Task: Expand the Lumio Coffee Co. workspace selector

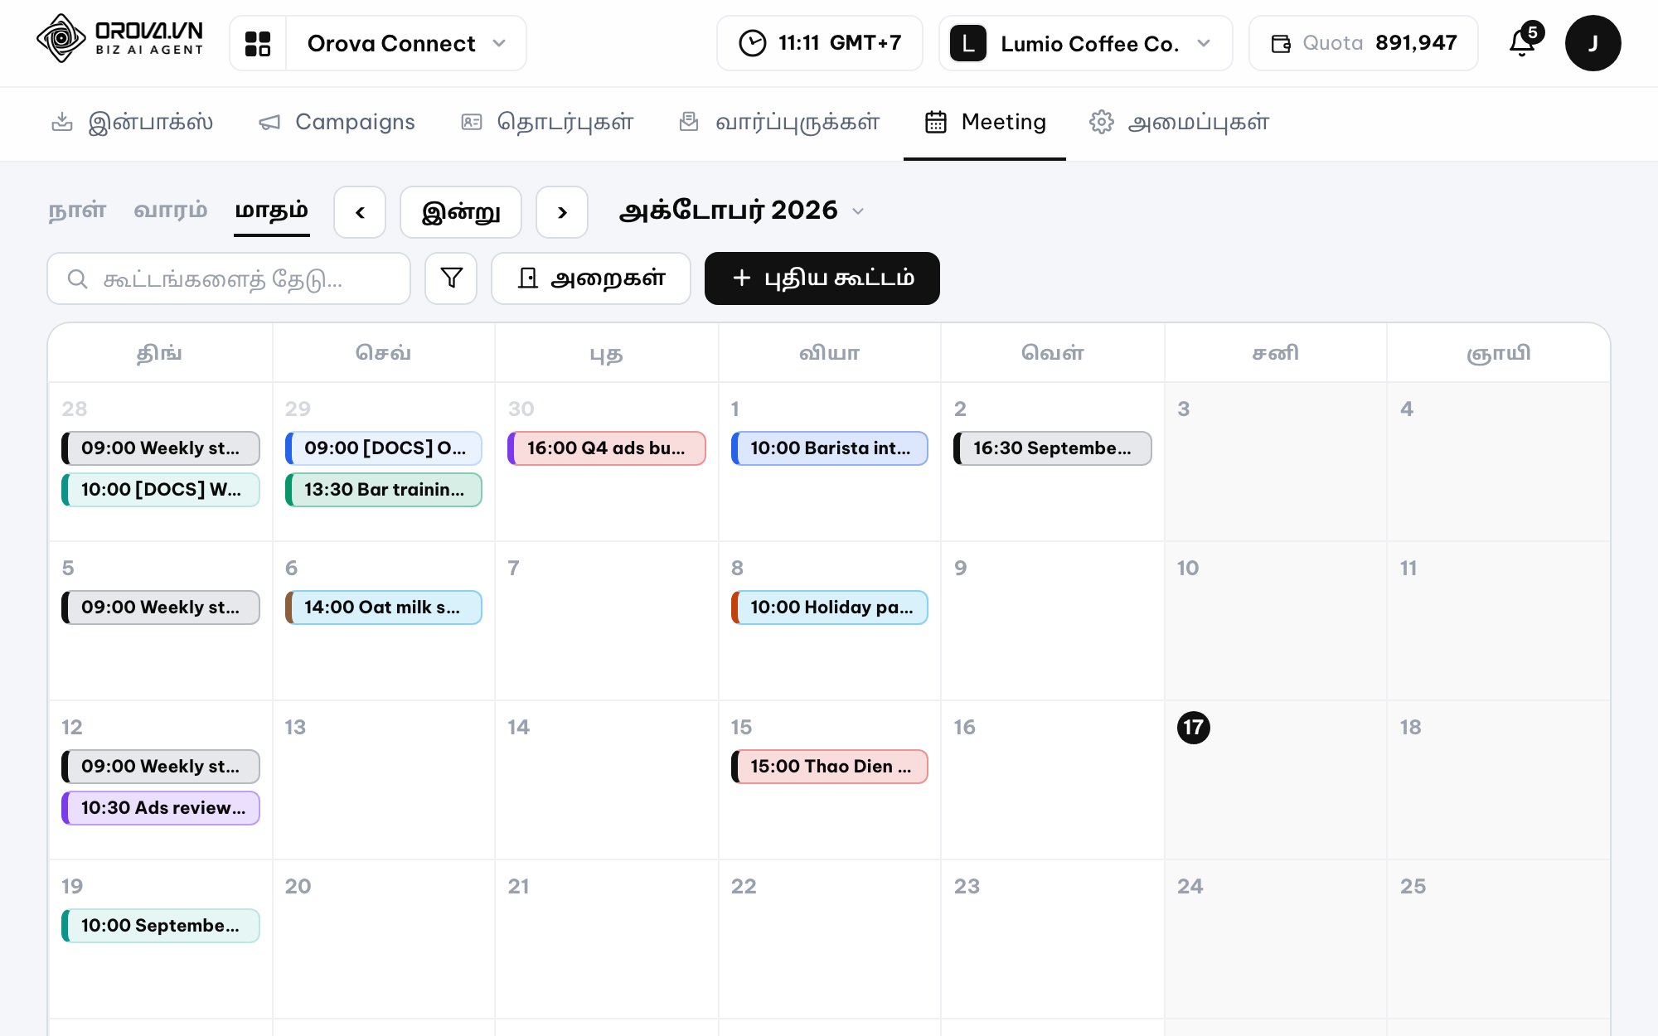Action: click(x=1086, y=43)
